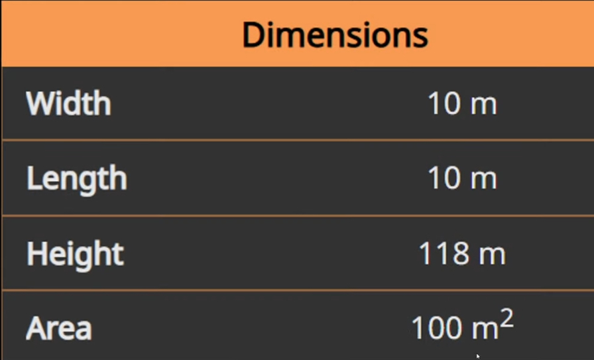Viewport: 594px width, 360px height.
Task: Select the Width label
Action: tap(68, 104)
